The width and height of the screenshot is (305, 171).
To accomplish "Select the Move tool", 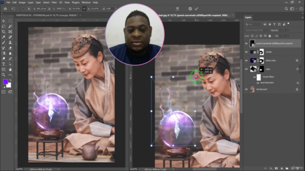I will click(x=3, y=21).
